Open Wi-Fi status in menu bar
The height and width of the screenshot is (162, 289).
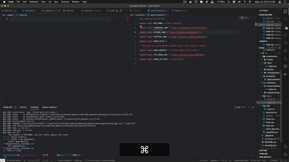click(x=250, y=2)
